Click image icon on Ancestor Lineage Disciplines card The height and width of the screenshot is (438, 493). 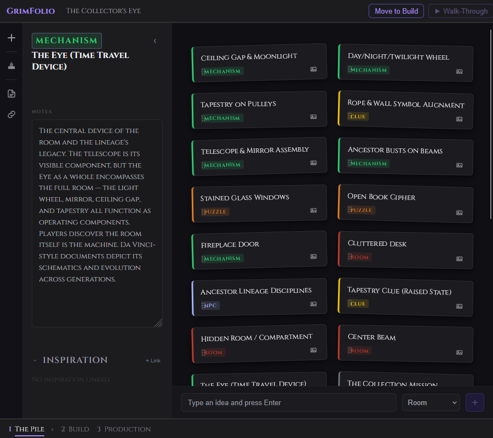(313, 304)
